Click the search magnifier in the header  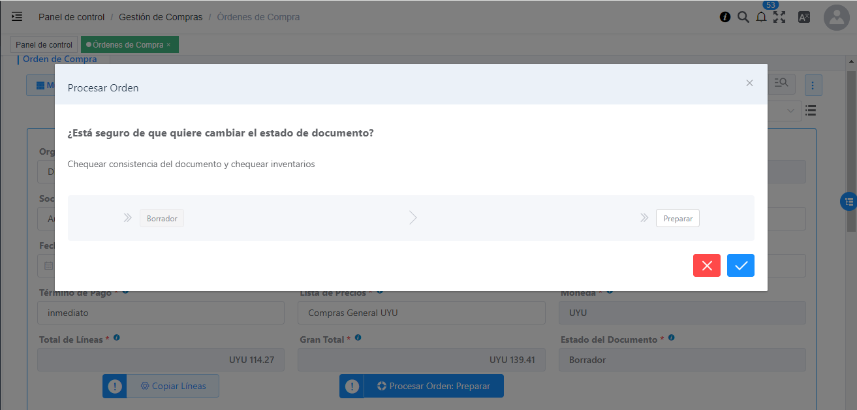tap(743, 17)
